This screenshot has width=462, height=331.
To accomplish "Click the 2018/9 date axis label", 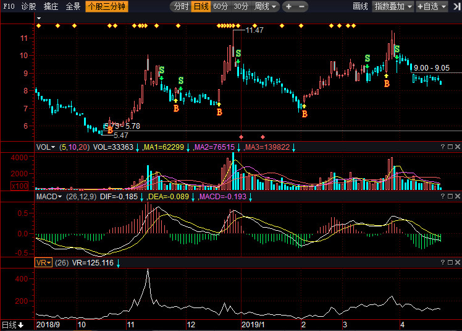I will tap(48, 325).
